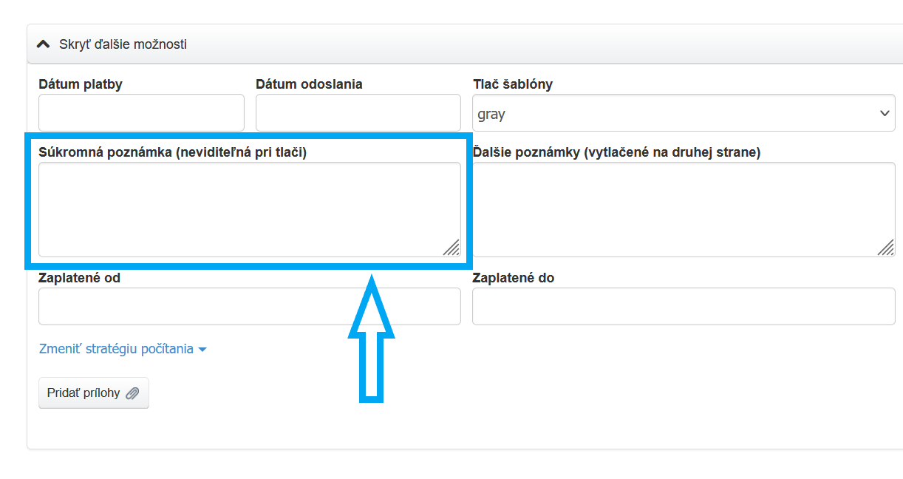Collapse the Skryť ďalšie možnosti header text
Image resolution: width=903 pixels, height=479 pixels.
123,44
